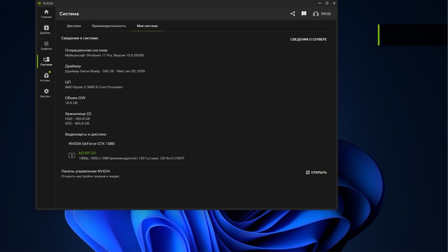Click the Видеокарты и дисплеи label
Image resolution: width=448 pixels, height=252 pixels.
tap(86, 134)
